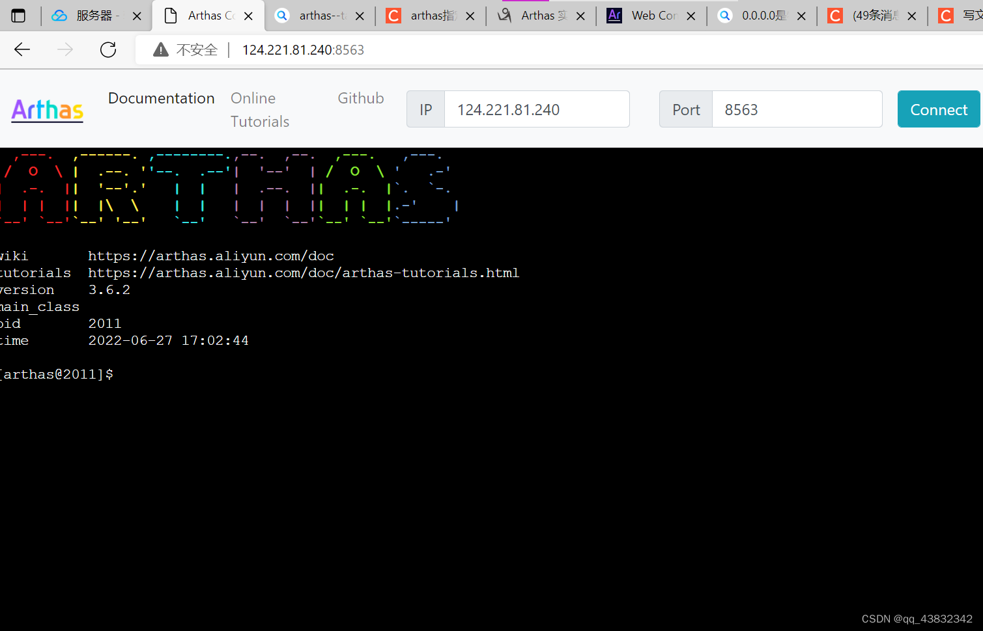Close the (49条消息 tab
This screenshot has height=631, width=983.
pyautogui.click(x=912, y=16)
